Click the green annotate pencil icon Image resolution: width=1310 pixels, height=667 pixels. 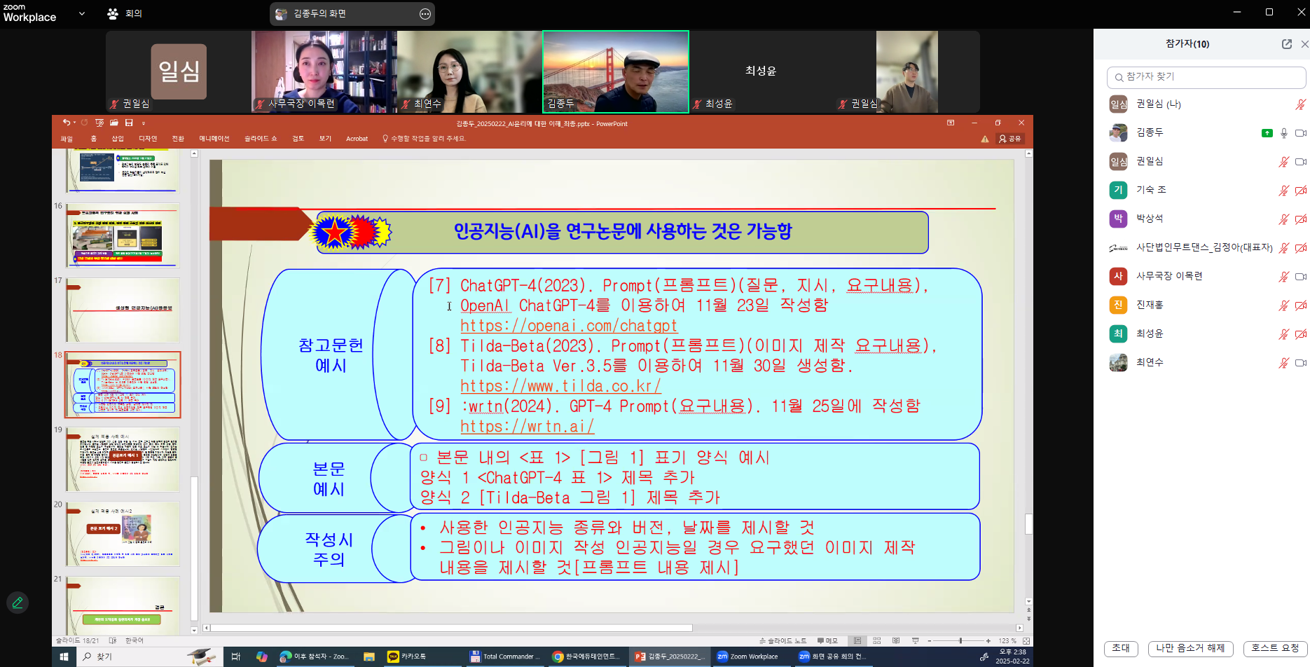[x=18, y=603]
